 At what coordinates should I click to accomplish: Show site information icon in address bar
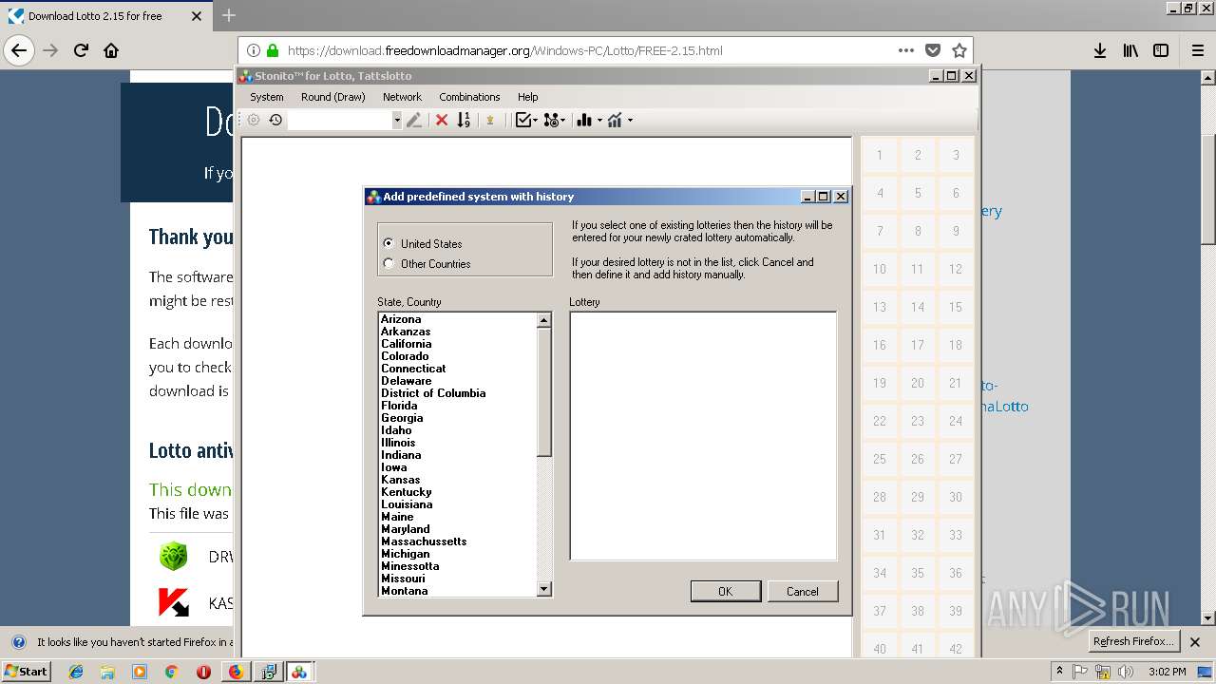(x=254, y=50)
